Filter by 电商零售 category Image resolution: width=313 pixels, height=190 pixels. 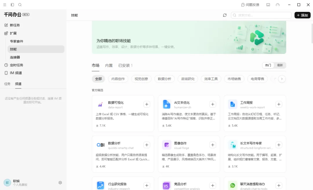[x=258, y=79]
